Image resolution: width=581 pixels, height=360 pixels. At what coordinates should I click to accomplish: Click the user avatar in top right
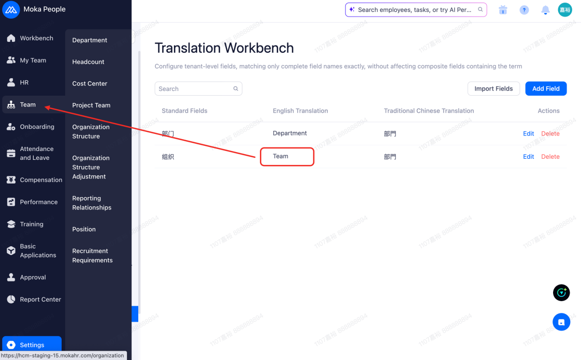[565, 10]
